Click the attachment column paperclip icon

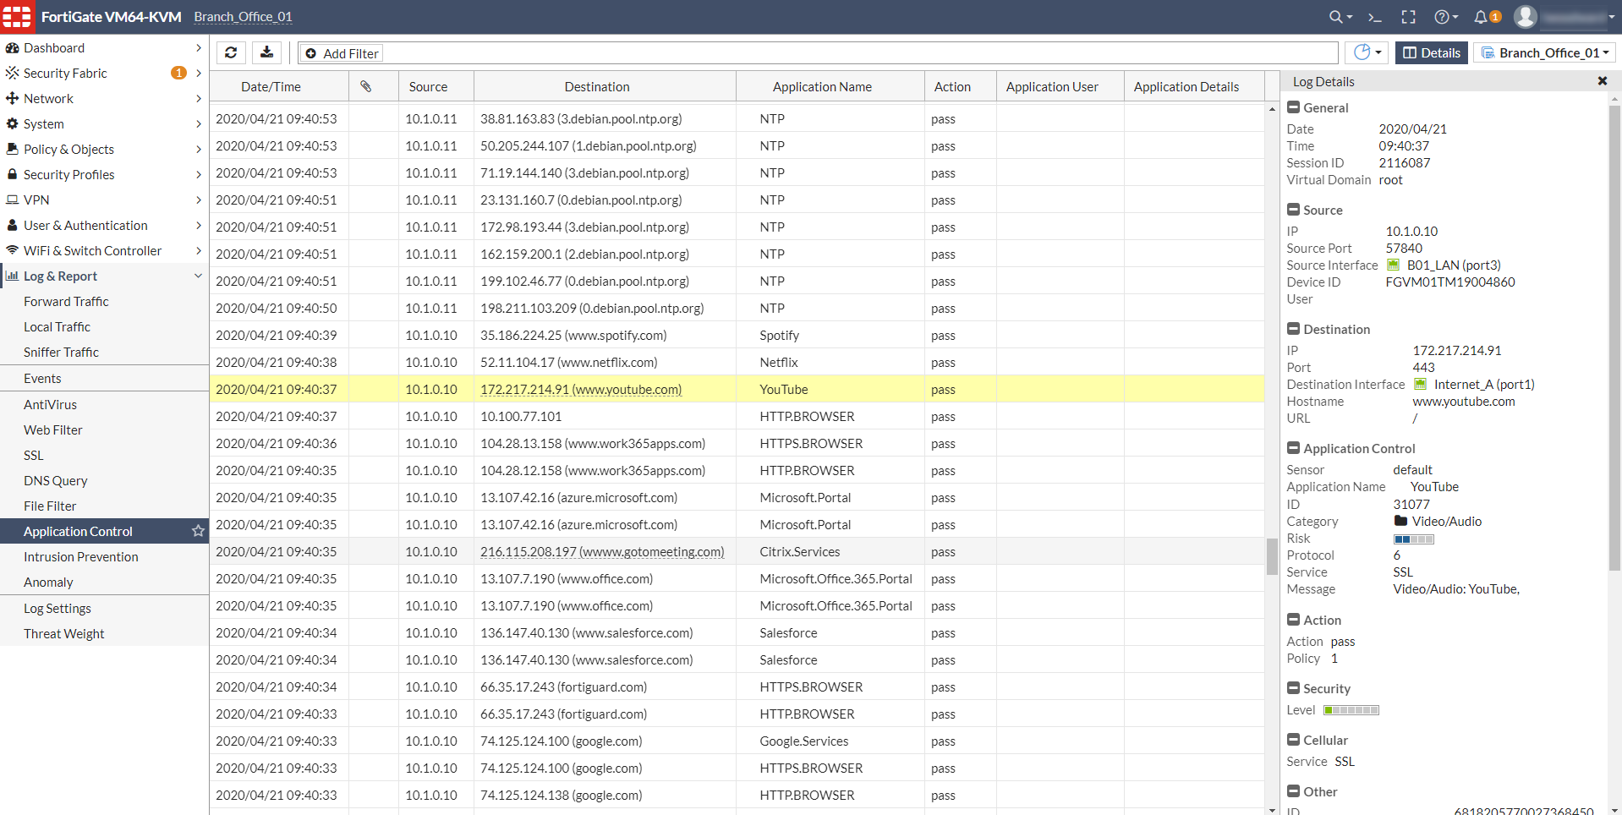(366, 86)
